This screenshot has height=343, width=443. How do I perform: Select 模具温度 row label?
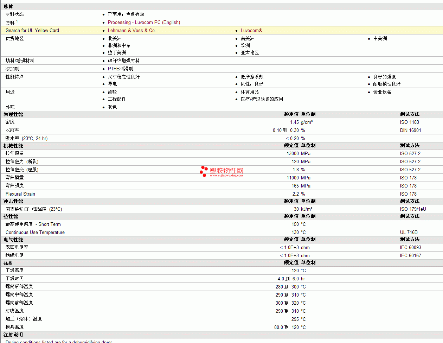point(15,327)
